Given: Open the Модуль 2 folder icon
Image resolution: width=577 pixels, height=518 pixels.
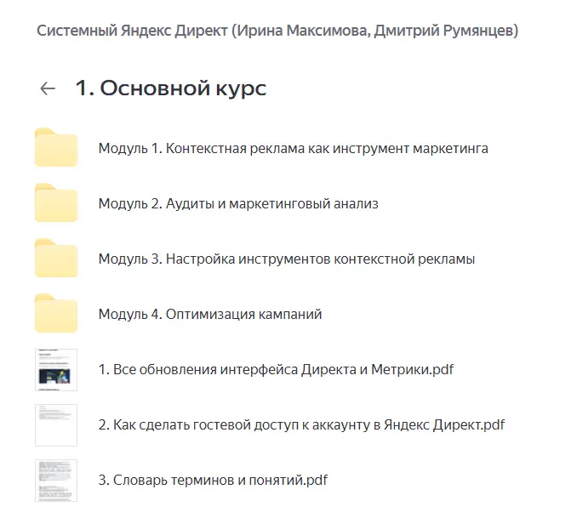Looking at the screenshot, I should pos(56,203).
